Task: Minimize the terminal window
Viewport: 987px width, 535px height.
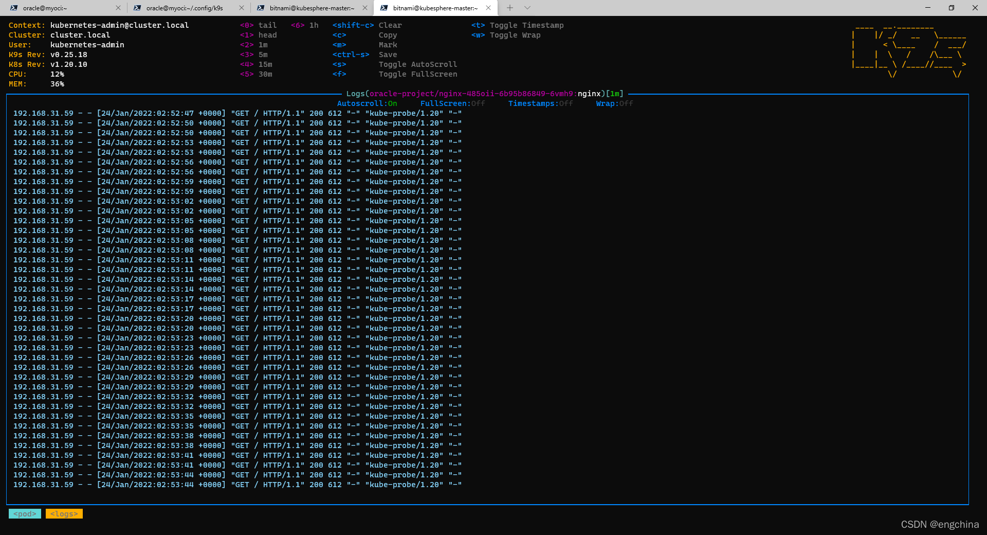Action: click(928, 8)
